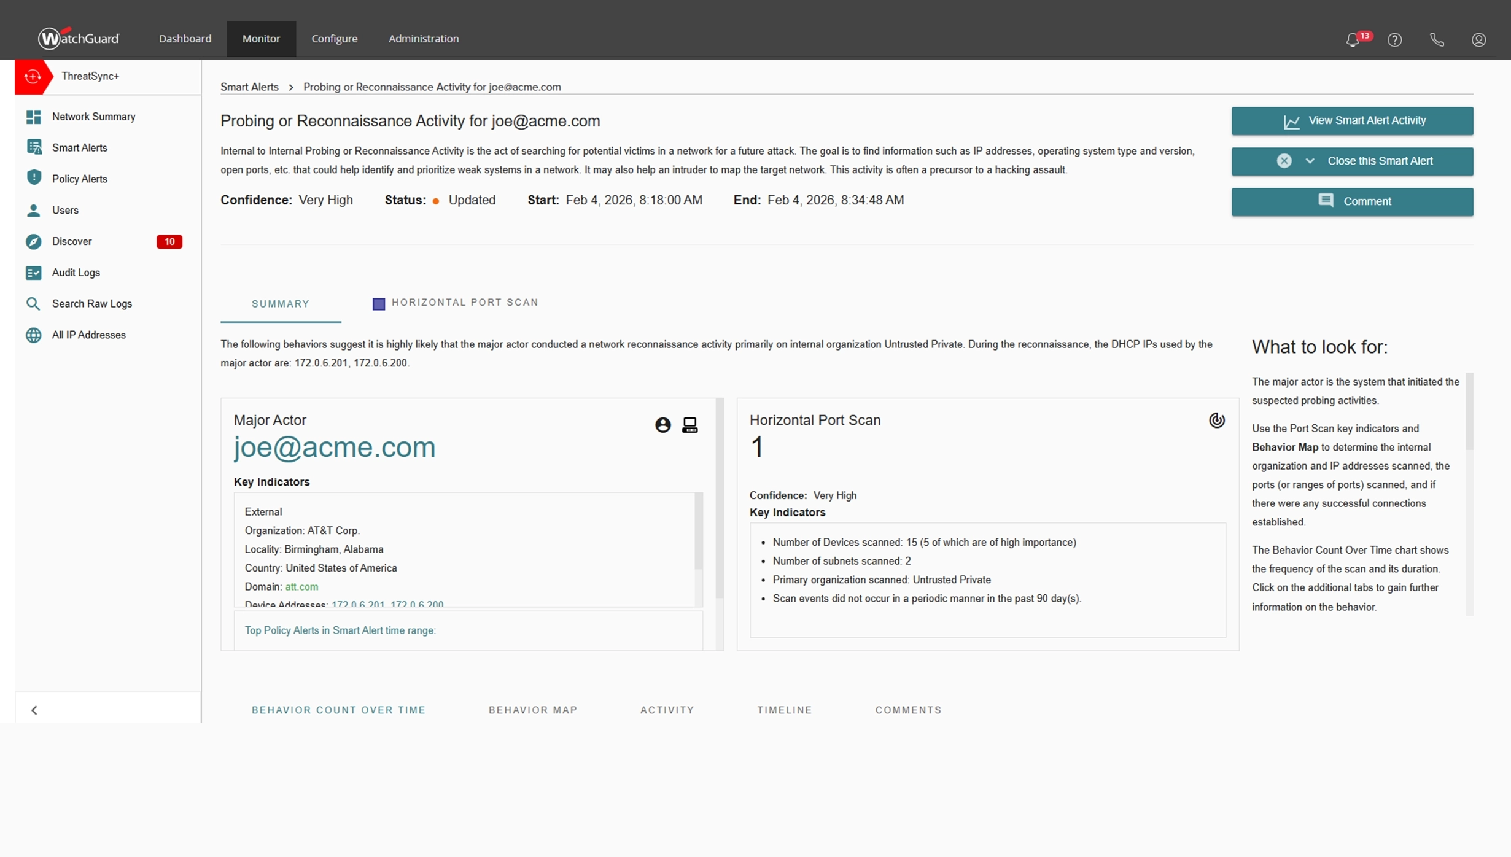Viewport: 1511px width, 857px height.
Task: Click the Major Actor user icon
Action: [x=662, y=425]
